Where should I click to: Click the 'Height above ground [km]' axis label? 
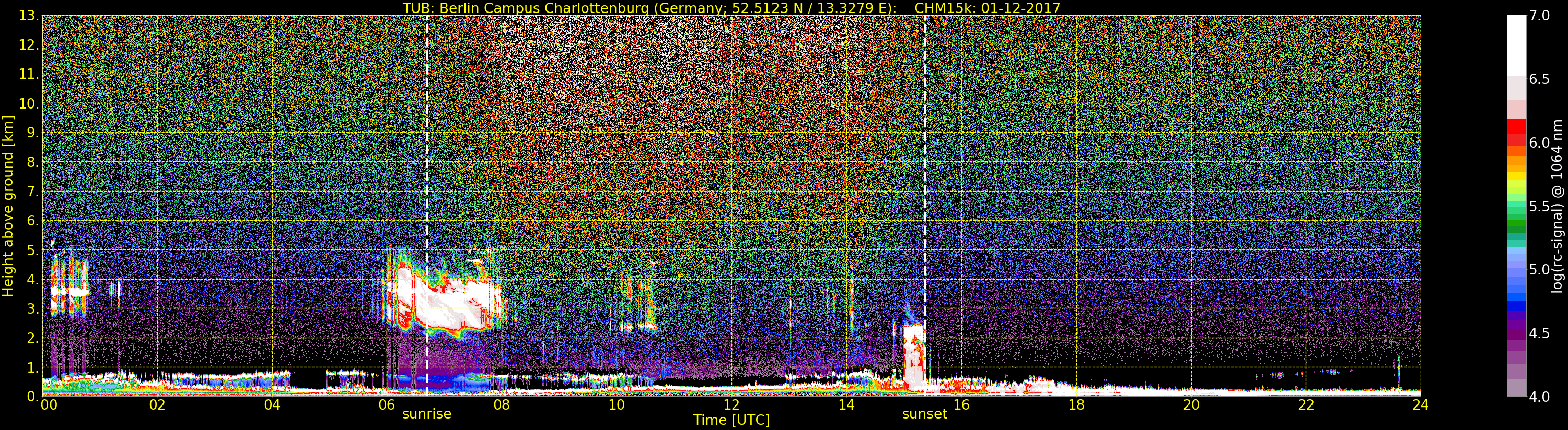tap(8, 206)
